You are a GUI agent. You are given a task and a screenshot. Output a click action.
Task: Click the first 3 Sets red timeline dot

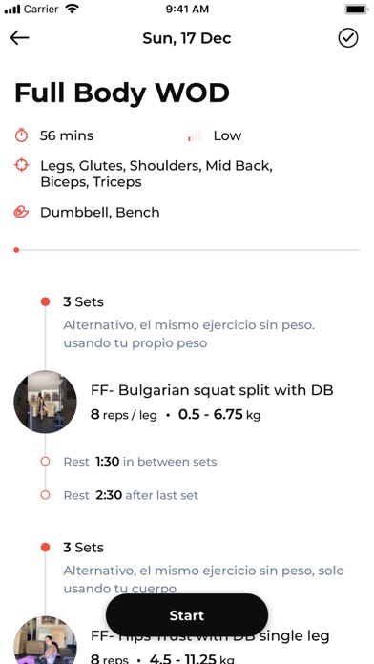[46, 301]
